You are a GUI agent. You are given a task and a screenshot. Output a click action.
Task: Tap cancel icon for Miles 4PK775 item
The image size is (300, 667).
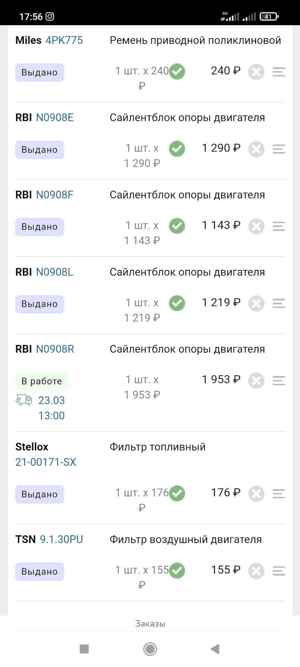click(x=256, y=72)
